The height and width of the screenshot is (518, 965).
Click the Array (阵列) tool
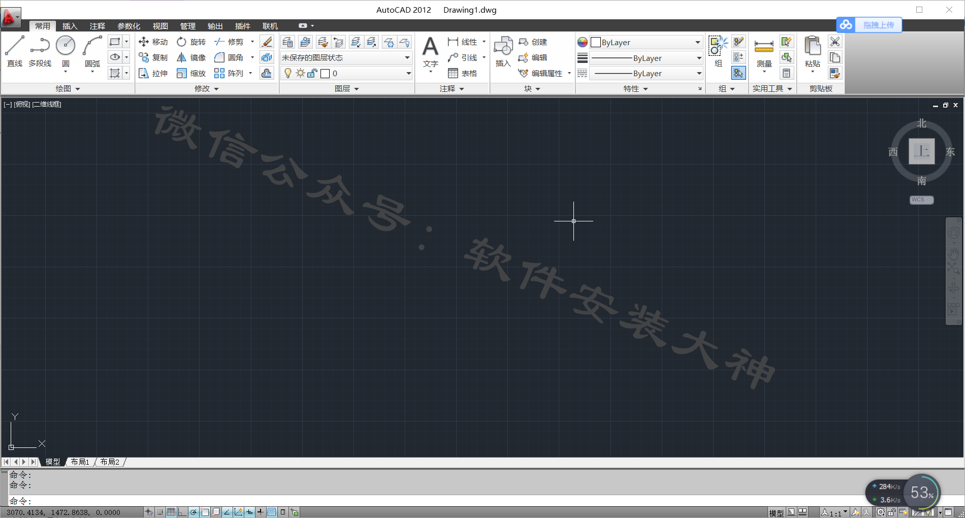[229, 73]
